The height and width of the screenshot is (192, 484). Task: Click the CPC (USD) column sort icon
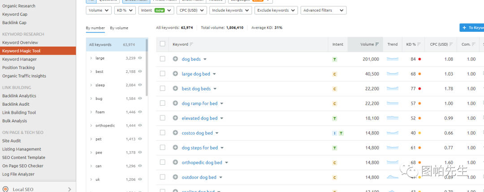[x=451, y=44]
